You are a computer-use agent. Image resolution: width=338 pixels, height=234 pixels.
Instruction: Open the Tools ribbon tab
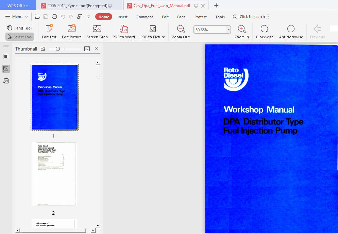[x=220, y=17]
